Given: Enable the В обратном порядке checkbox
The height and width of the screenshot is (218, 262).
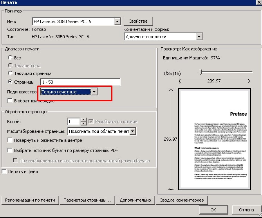Looking at the screenshot, I should point(10,101).
